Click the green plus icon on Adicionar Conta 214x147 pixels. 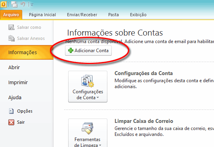(x=71, y=51)
